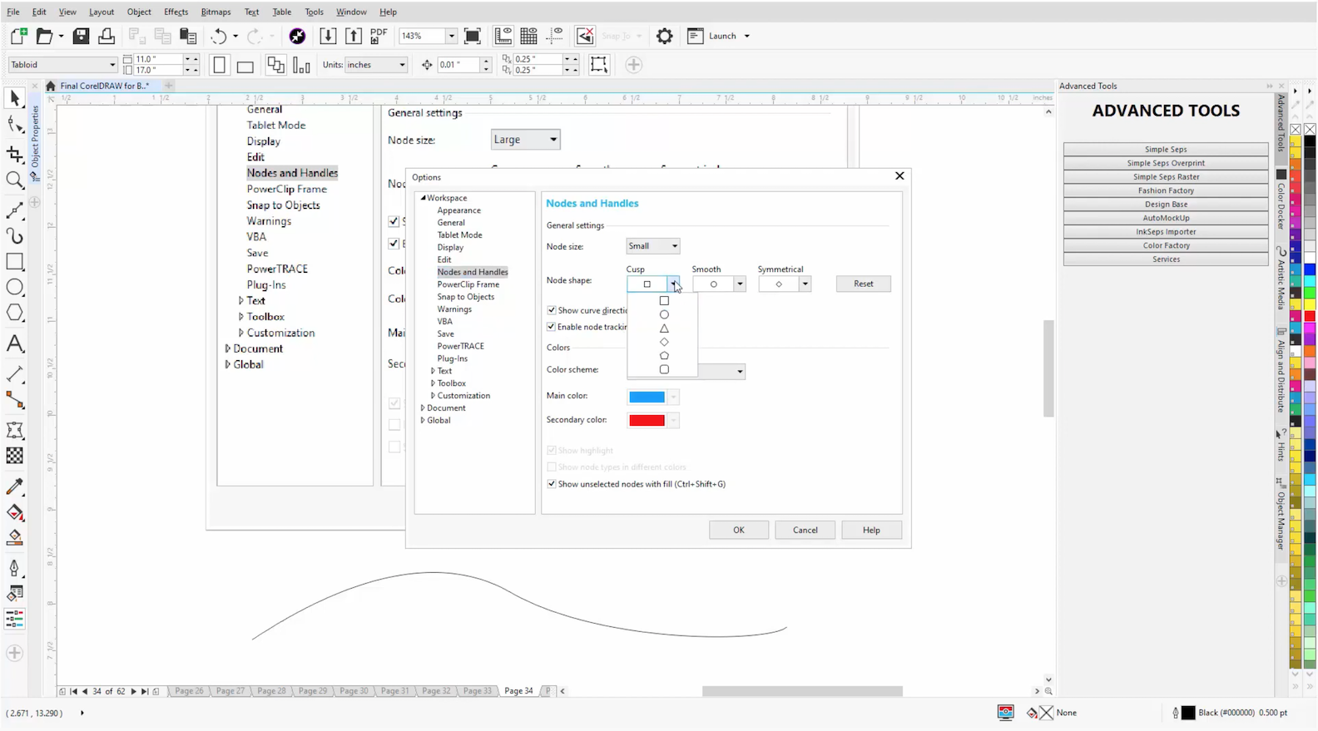The width and height of the screenshot is (1318, 731).
Task: Select PowerClip Frame in Options tree
Action: [x=468, y=284]
